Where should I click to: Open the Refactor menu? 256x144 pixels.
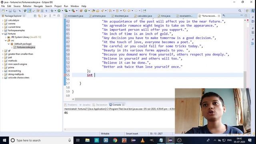[x=27, y=6]
